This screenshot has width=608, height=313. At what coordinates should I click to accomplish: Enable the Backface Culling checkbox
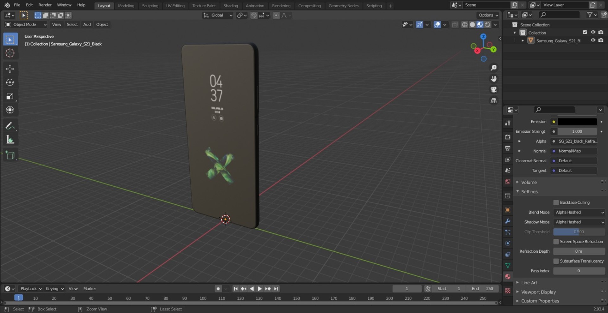click(x=556, y=202)
